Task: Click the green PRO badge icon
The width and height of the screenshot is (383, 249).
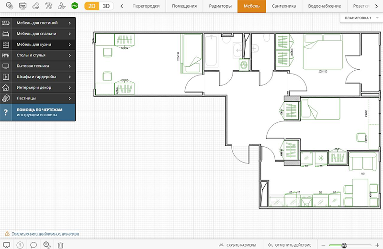Action: pyautogui.click(x=74, y=6)
